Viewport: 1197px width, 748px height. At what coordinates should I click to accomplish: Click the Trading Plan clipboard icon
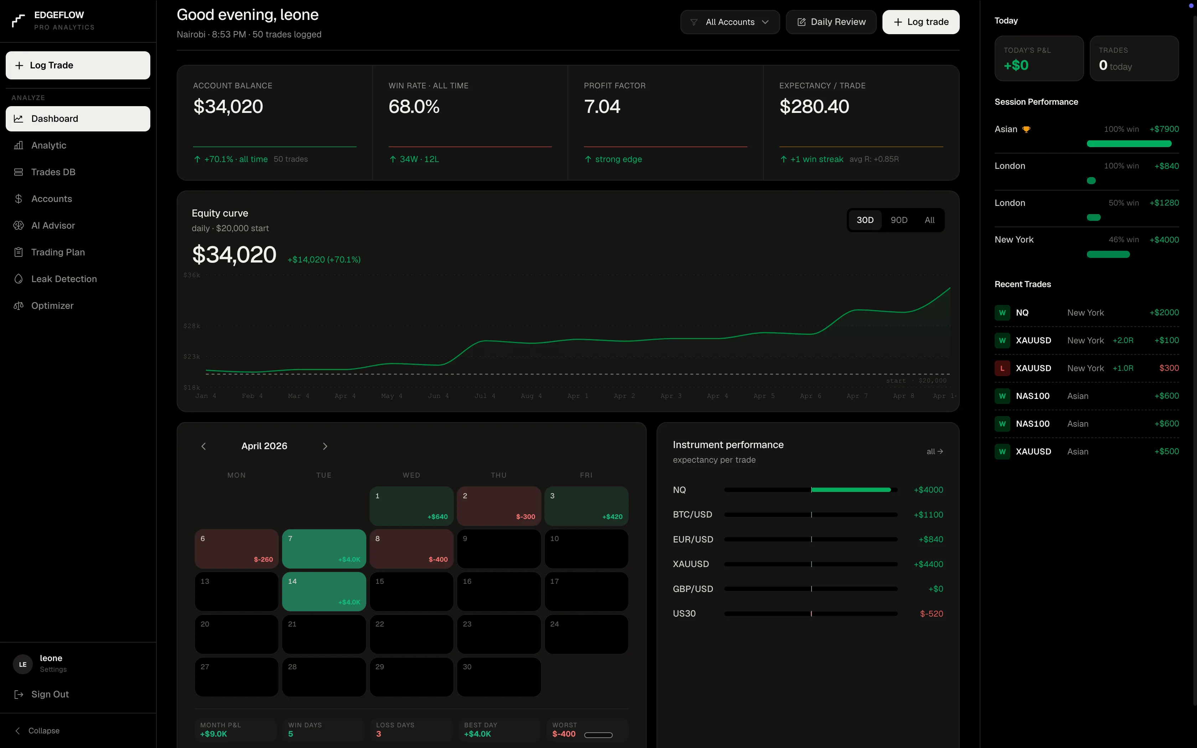18,252
